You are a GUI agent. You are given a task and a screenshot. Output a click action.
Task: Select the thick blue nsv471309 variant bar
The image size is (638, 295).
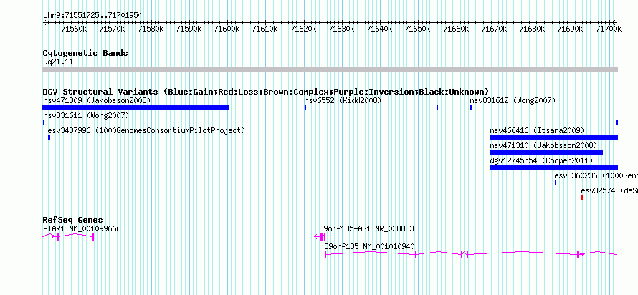(135, 107)
